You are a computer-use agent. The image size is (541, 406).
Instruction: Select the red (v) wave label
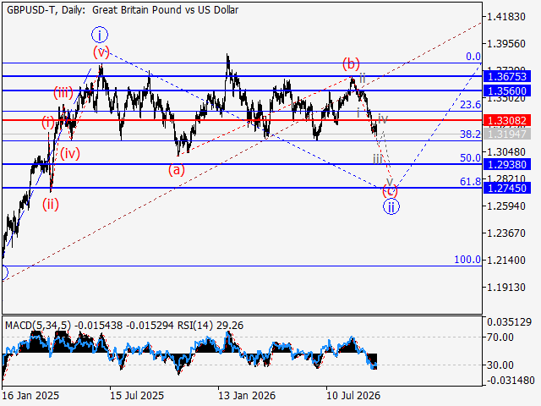[101, 52]
